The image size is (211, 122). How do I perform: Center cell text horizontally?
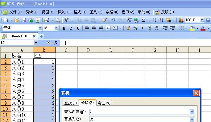[x=94, y=28]
